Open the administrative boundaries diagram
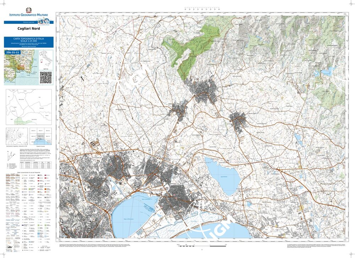355x258 pixels. [29, 106]
